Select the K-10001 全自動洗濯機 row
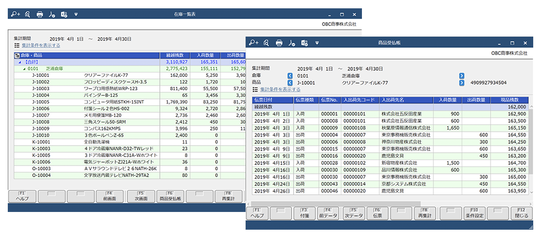 (130, 142)
